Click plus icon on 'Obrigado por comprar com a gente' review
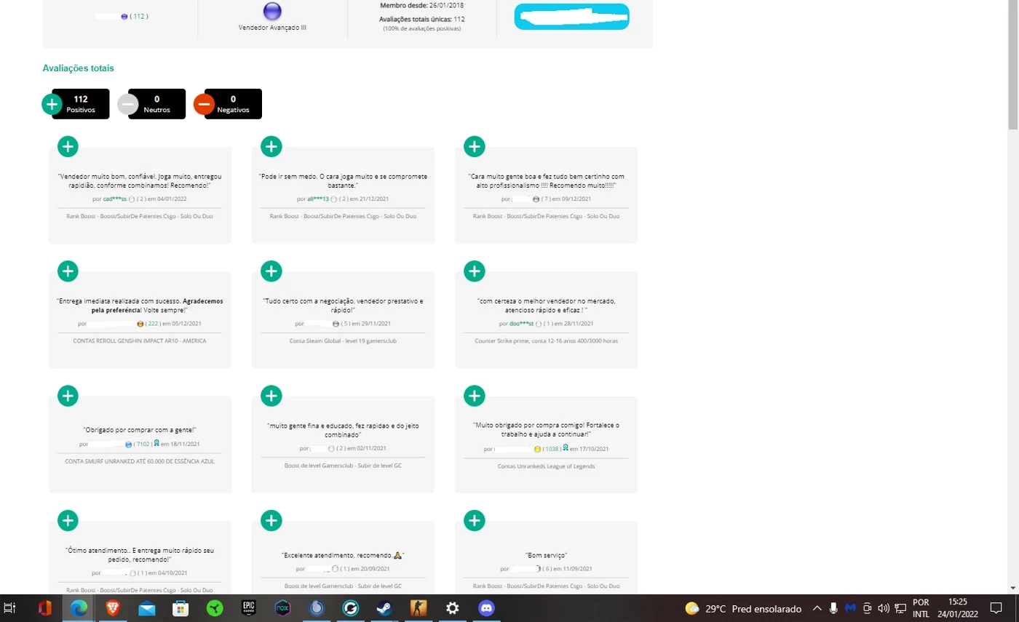Image resolution: width=1019 pixels, height=622 pixels. pyautogui.click(x=68, y=396)
